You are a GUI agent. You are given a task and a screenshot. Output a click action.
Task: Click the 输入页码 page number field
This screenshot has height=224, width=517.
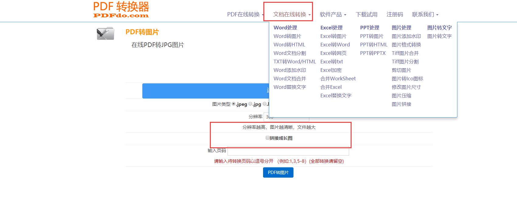point(288,151)
